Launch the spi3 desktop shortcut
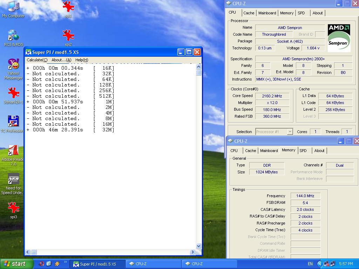The width and height of the screenshot is (359, 269). click(13, 210)
